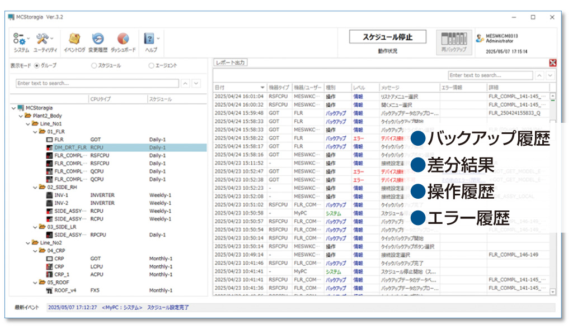Select the エージェント display mode radio button

coord(151,65)
